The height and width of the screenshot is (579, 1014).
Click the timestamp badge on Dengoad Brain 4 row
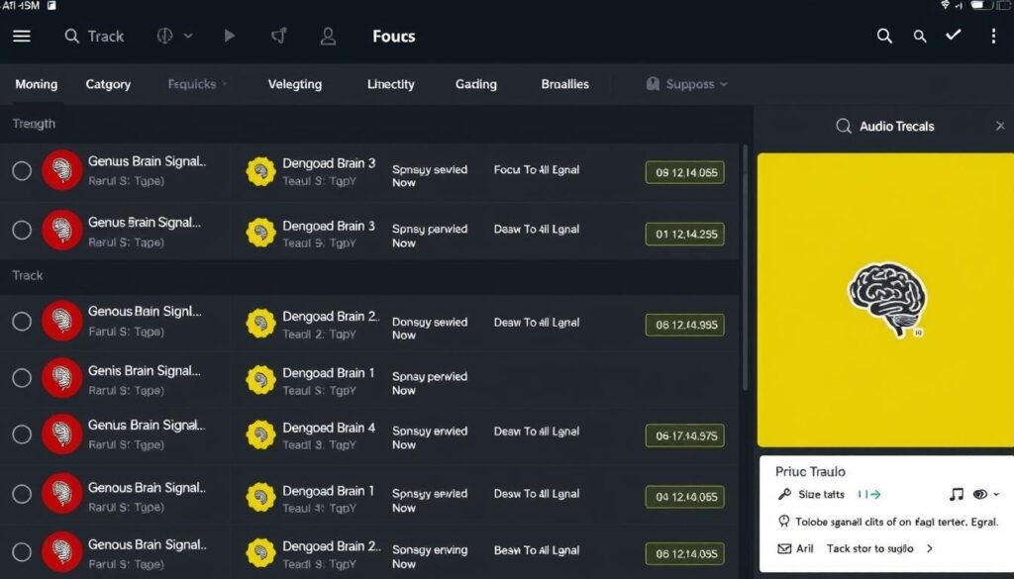point(686,434)
